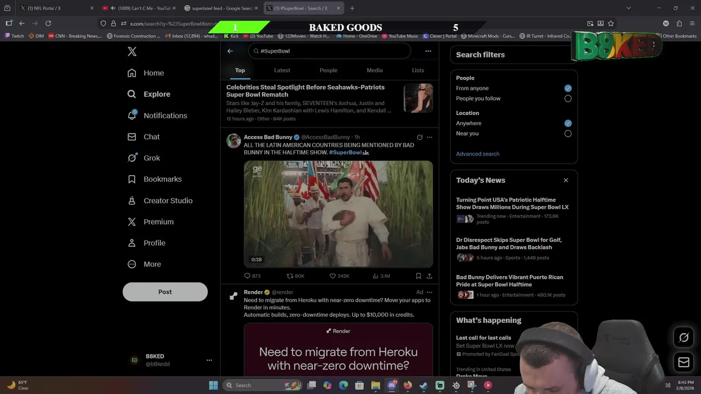Open the Explore page
The height and width of the screenshot is (394, 701).
pyautogui.click(x=149, y=94)
